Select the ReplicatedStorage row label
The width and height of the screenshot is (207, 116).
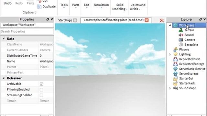[192, 64]
